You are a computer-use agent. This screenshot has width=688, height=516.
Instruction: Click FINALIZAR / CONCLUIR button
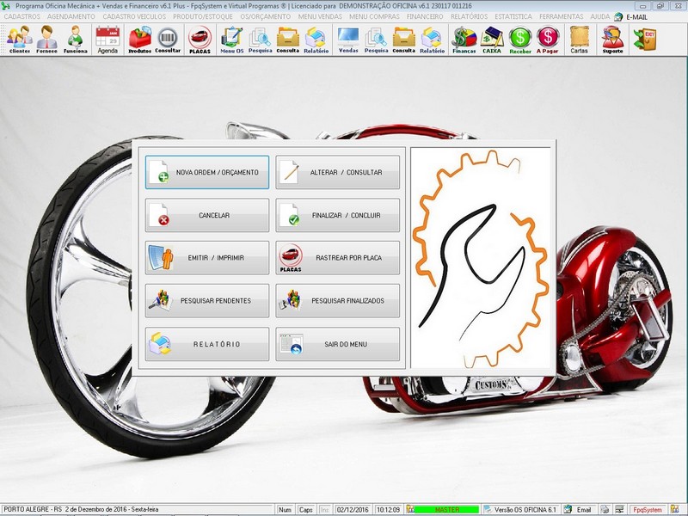click(x=337, y=216)
